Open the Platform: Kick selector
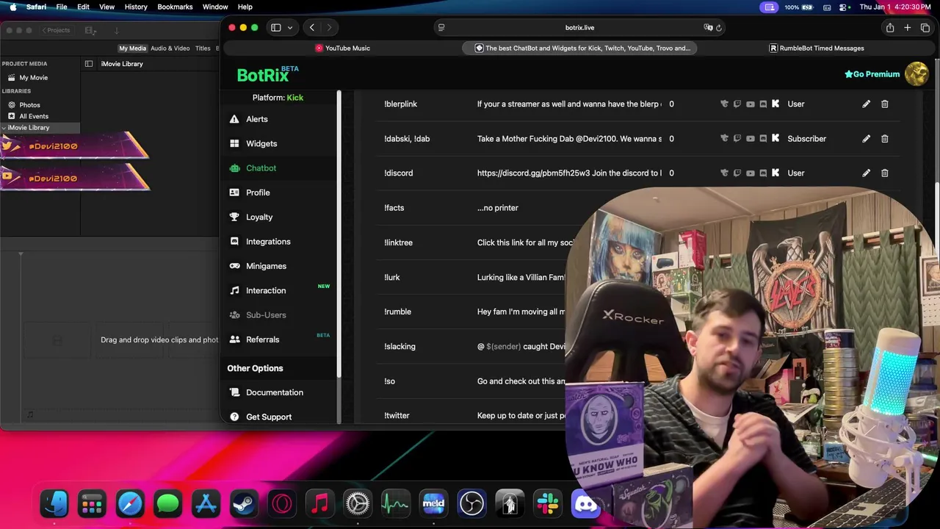The image size is (940, 529). coord(278,97)
